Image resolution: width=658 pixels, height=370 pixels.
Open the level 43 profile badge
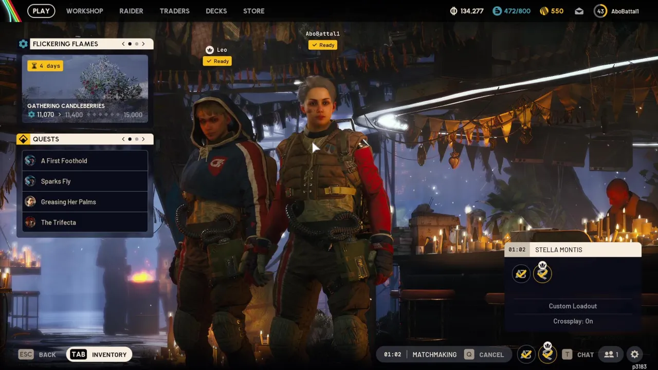tap(600, 11)
